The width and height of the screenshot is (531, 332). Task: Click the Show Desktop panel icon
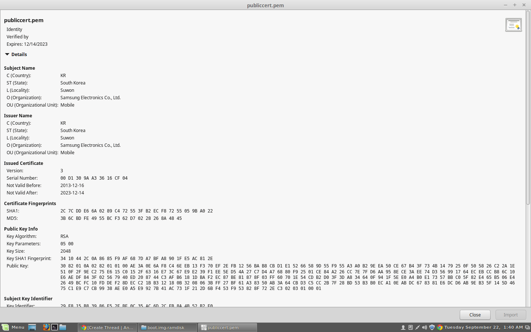click(x=32, y=327)
